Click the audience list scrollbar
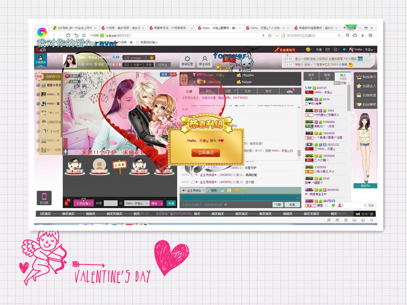407x305 pixels. tap(349, 98)
